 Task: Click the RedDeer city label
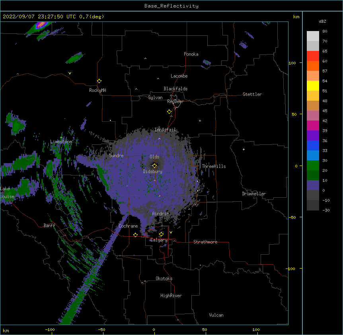tap(175, 101)
